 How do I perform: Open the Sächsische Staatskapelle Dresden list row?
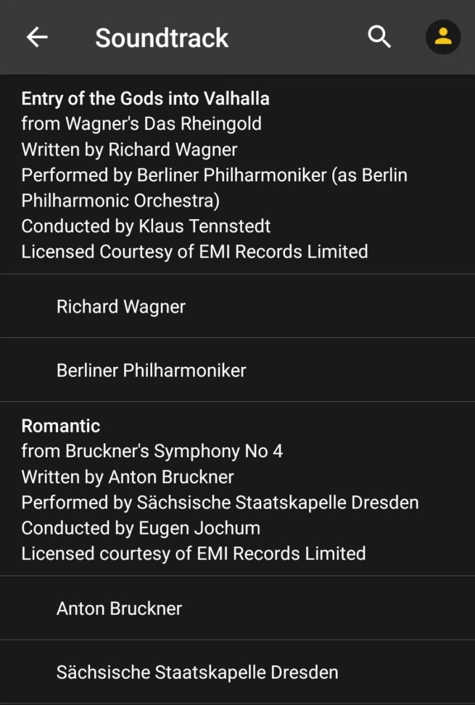pyautogui.click(x=197, y=672)
